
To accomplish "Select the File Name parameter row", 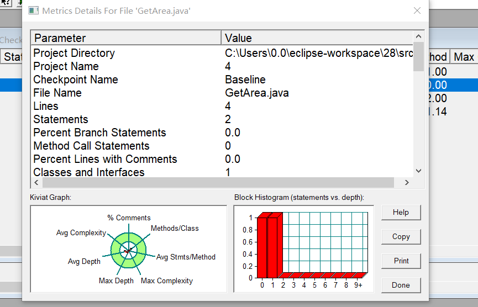I will coord(222,93).
